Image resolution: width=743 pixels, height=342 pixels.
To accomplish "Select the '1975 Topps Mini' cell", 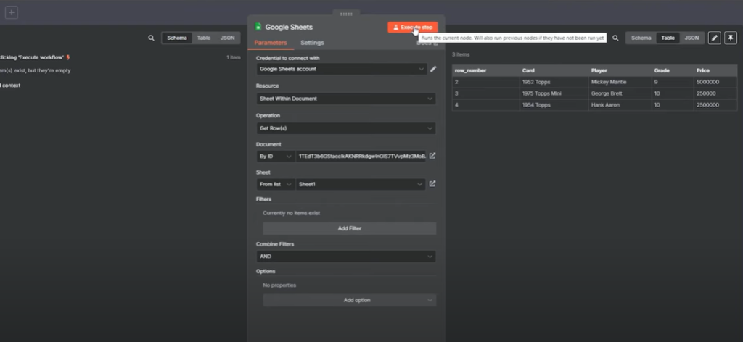I will [554, 93].
